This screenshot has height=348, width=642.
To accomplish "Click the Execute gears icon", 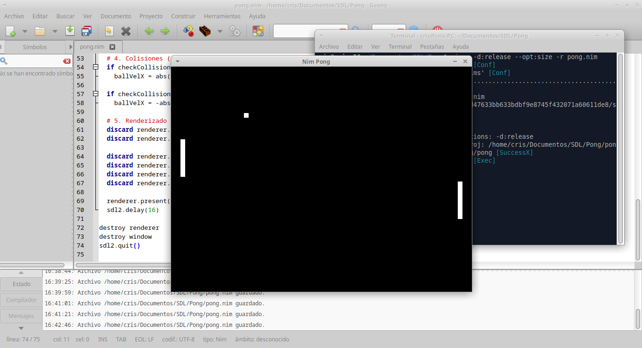I will click(x=235, y=31).
